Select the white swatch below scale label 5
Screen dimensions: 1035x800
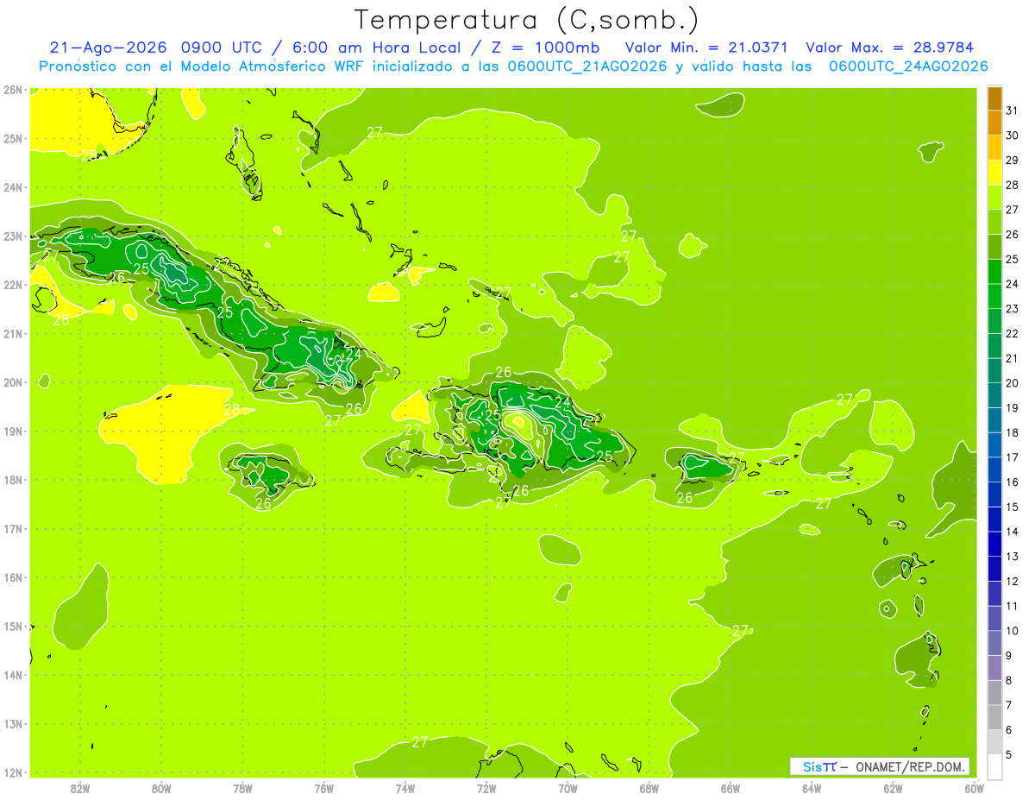(x=994, y=766)
